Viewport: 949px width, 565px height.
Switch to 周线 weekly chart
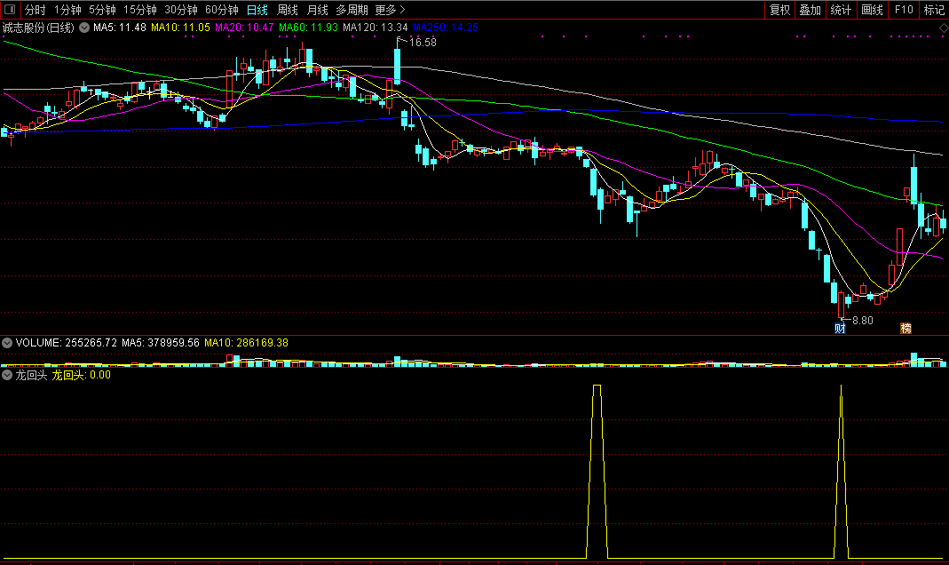click(x=288, y=10)
